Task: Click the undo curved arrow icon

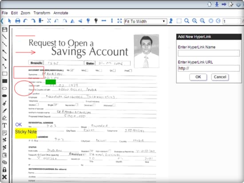Action: click(x=25, y=21)
